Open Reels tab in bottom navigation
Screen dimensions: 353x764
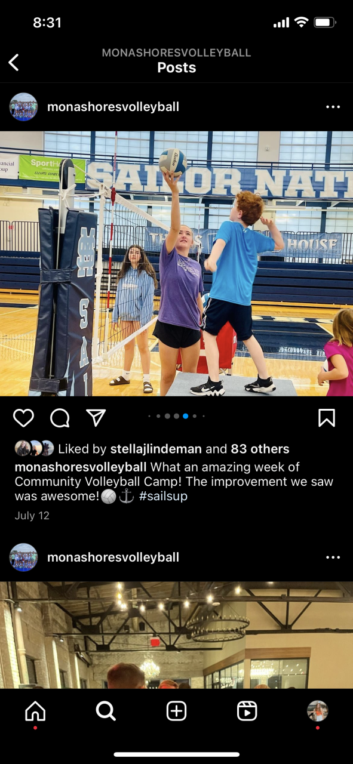tap(247, 711)
